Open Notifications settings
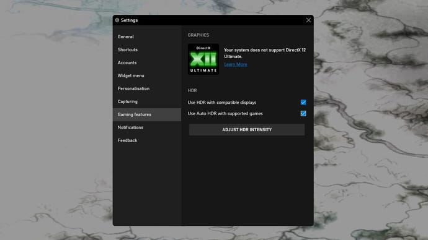Image resolution: width=428 pixels, height=240 pixels. coord(147,127)
